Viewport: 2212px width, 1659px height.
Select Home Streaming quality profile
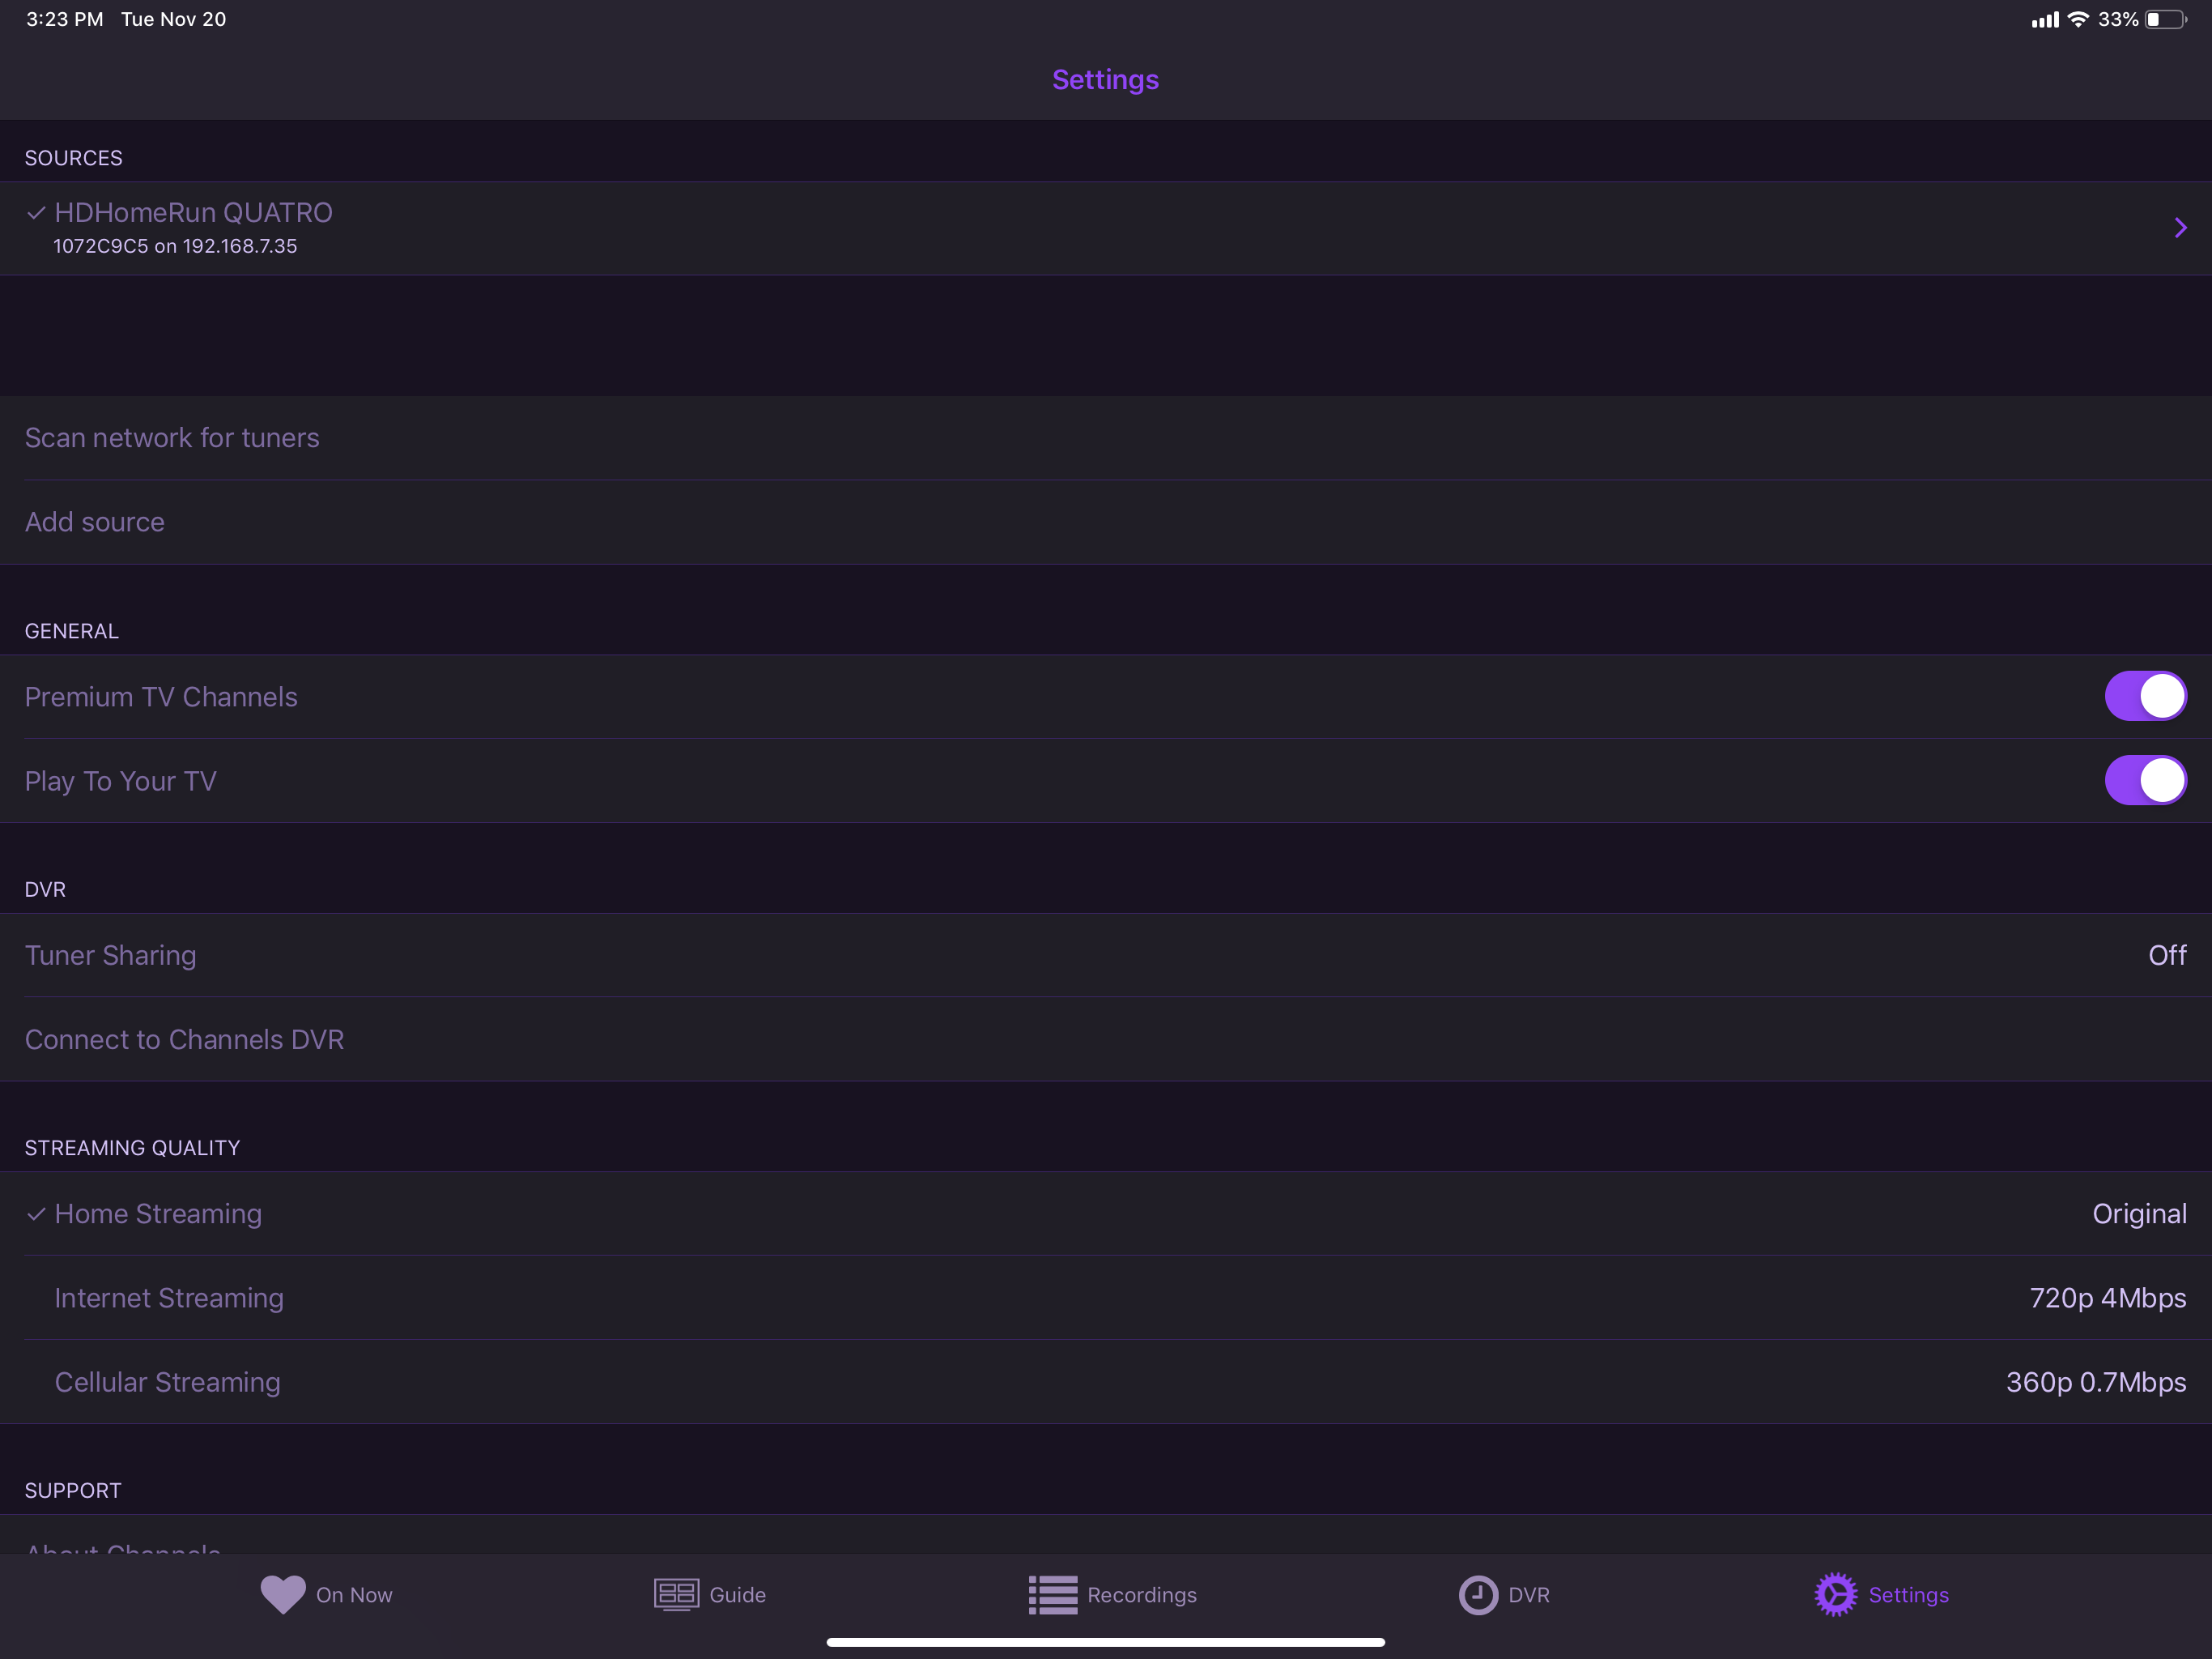pos(158,1213)
